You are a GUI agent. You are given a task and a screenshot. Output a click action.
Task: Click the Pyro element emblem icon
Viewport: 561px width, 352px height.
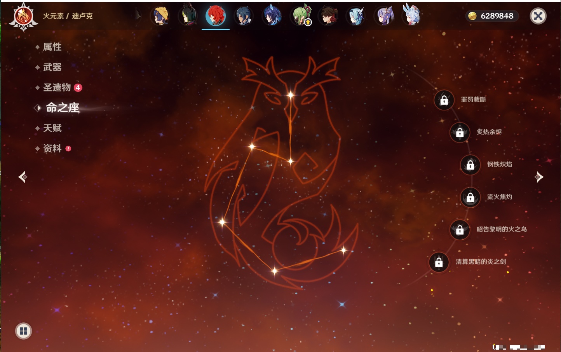pyautogui.click(x=23, y=16)
